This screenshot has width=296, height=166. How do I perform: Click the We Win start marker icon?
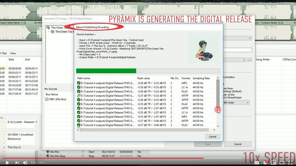point(48,152)
